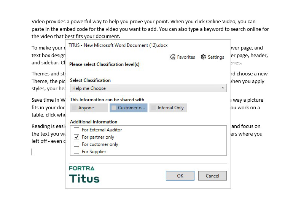Select the 'Customer o...' sharing option
Screen dimensions: 293x203
click(128, 108)
